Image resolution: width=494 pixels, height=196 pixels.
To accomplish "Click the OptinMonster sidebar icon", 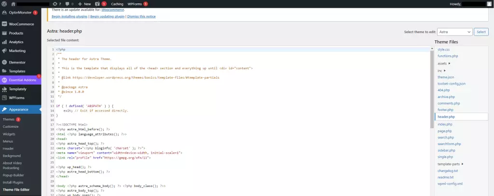I will point(4,12).
